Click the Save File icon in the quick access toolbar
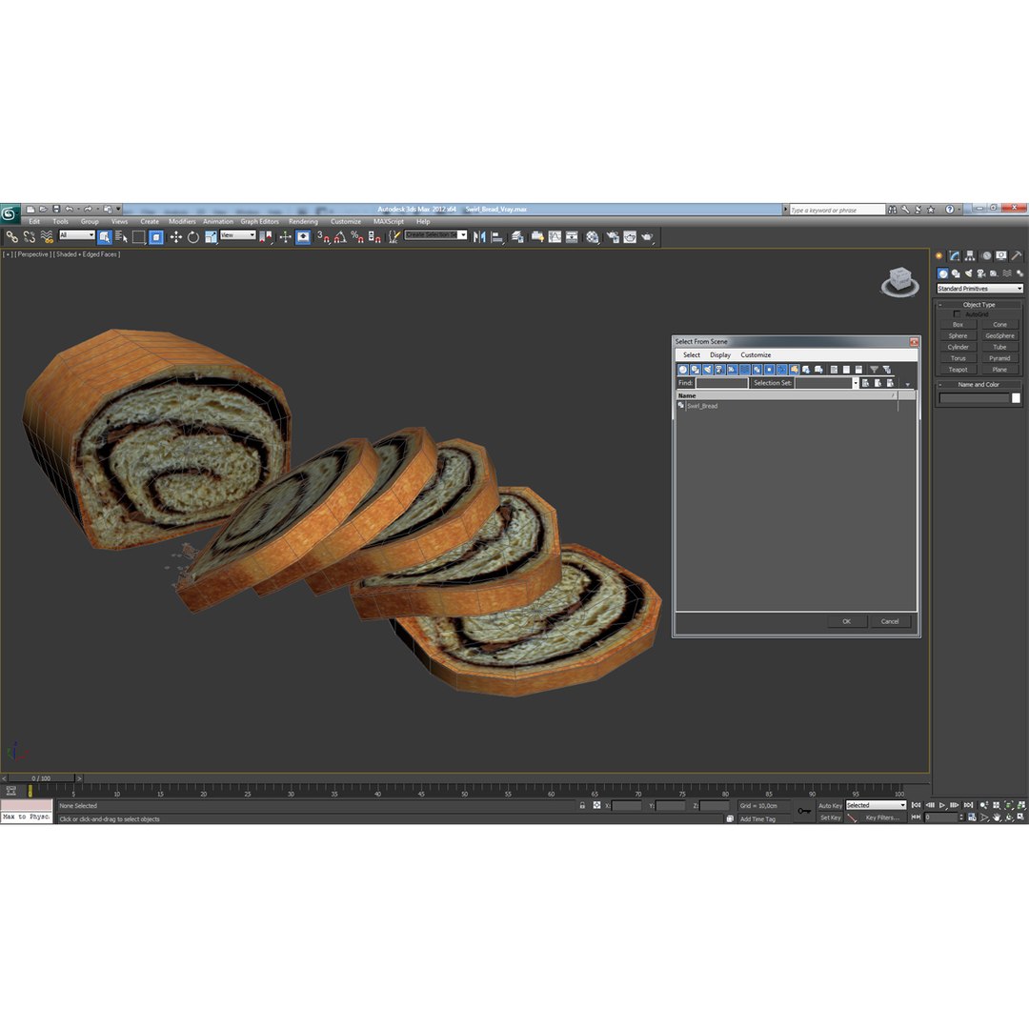 point(56,210)
